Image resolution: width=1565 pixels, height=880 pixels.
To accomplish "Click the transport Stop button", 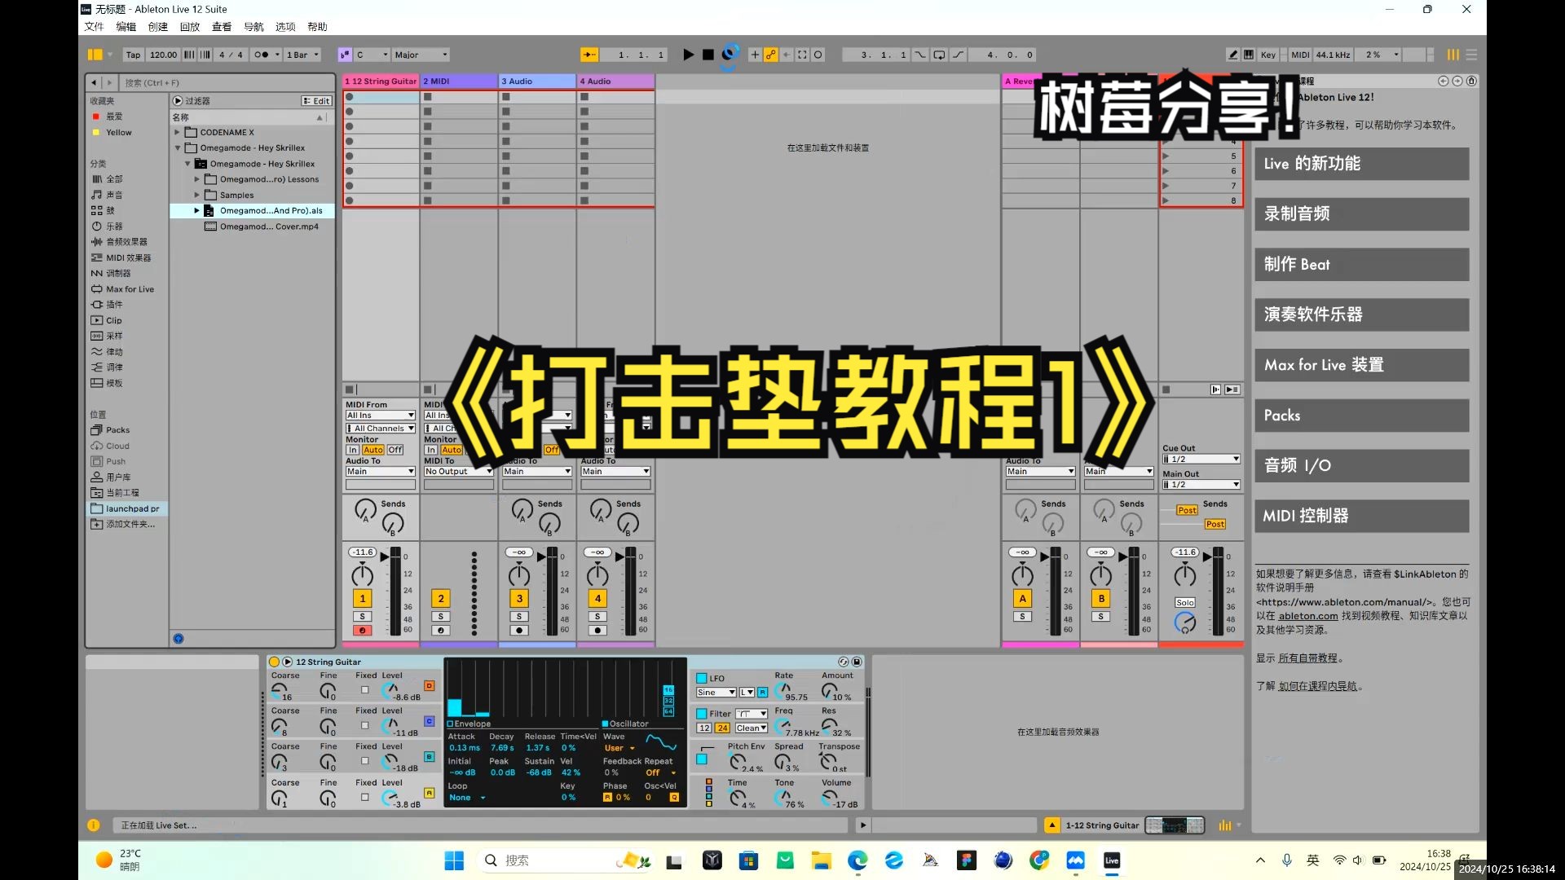I will coord(708,55).
